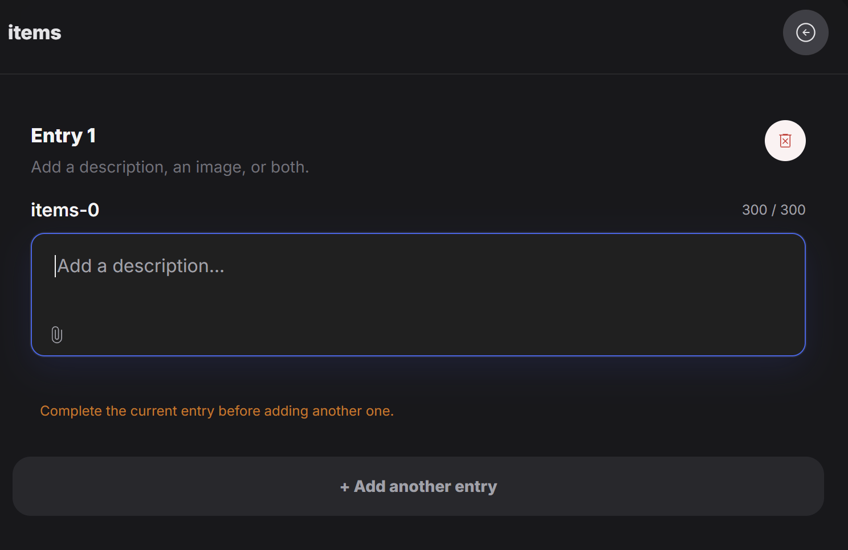Click the "Add a description, an image, or both." hint
The height and width of the screenshot is (550, 848).
pos(170,167)
